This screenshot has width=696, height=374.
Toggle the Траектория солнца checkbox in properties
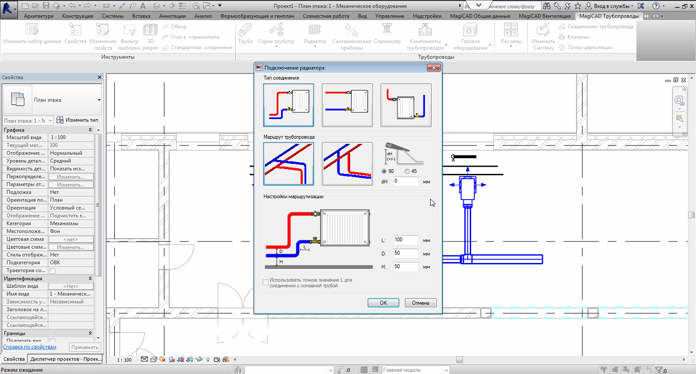tap(52, 271)
